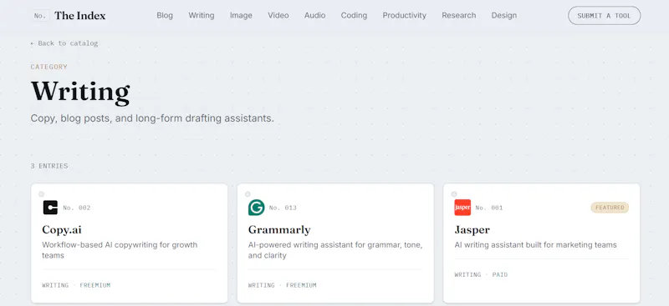Open the Copy.ai logo icon
This screenshot has width=669, height=306.
click(50, 208)
